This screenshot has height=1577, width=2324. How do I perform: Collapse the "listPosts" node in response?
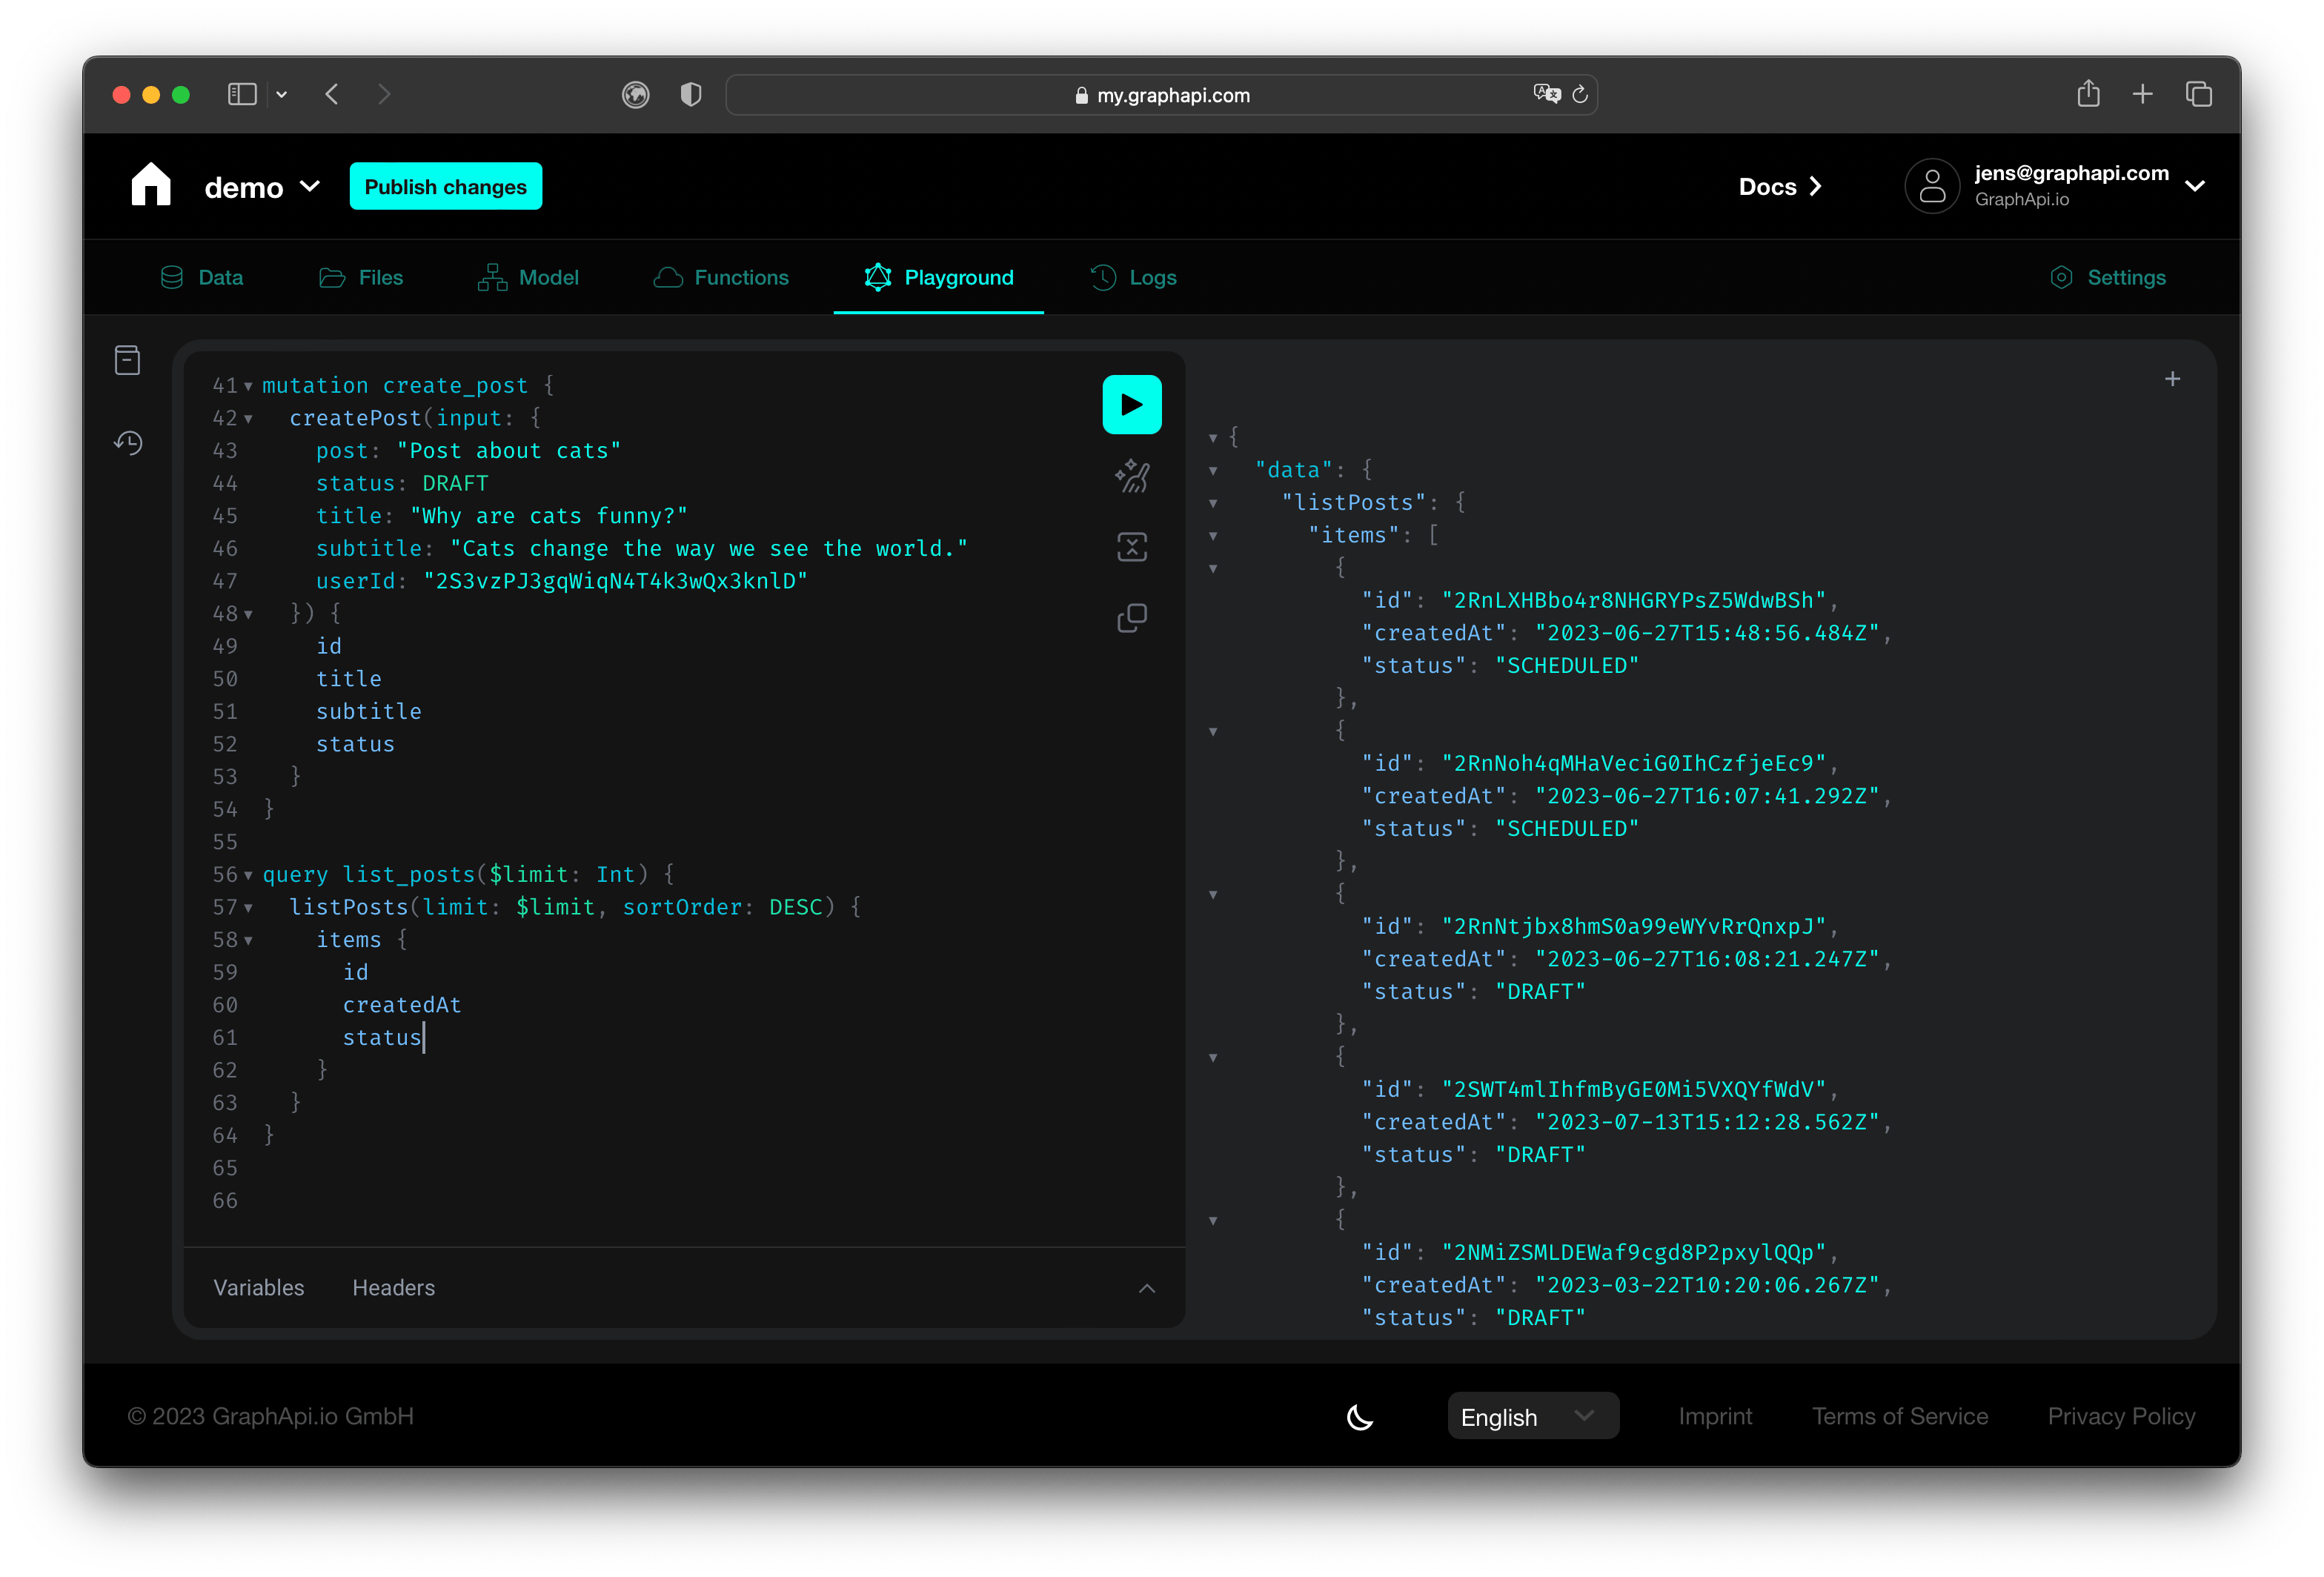point(1213,503)
